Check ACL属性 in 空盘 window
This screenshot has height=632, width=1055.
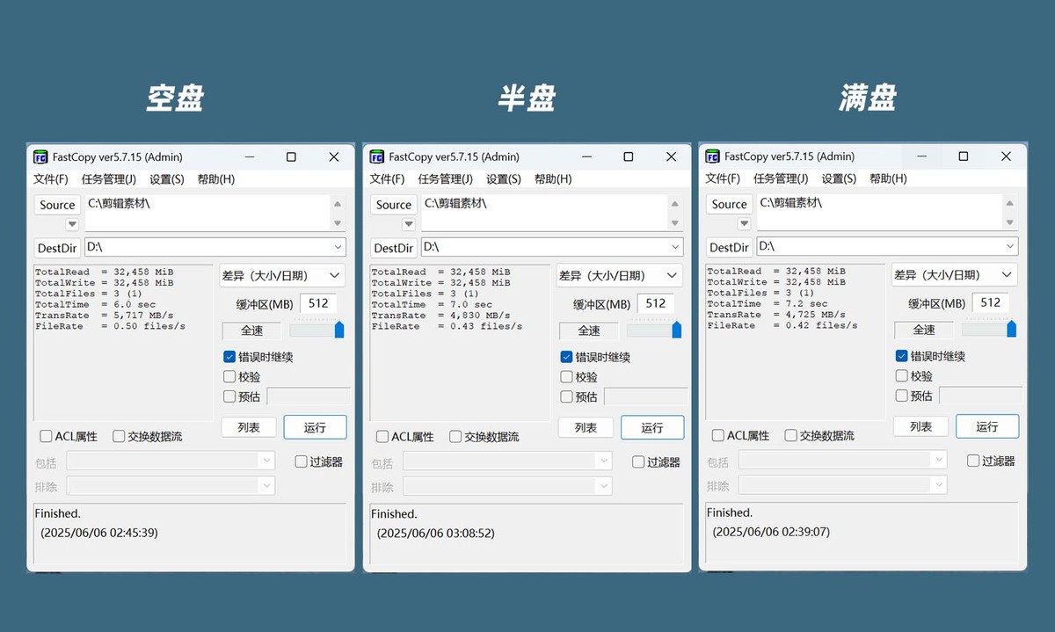click(x=46, y=436)
